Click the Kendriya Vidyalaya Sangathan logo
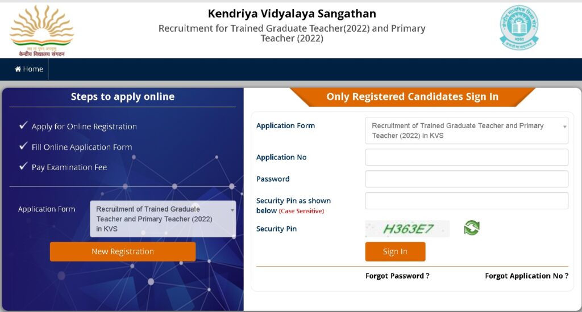This screenshot has width=582, height=312. click(x=41, y=30)
